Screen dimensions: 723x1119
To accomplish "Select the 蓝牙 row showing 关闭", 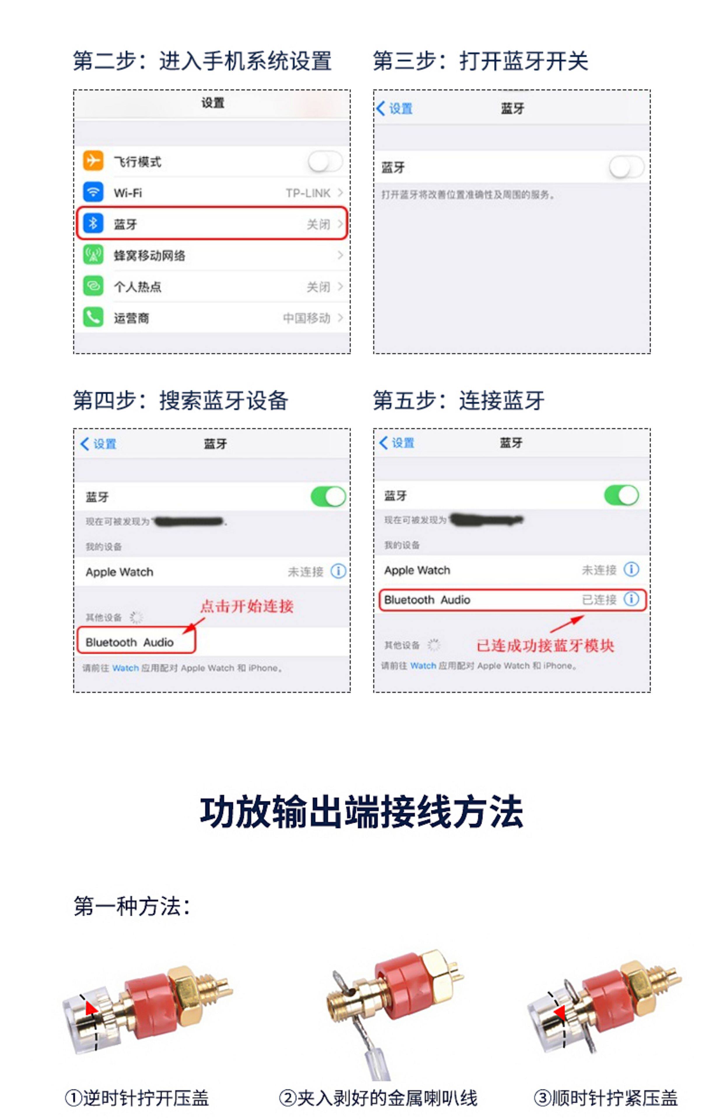I will 212,223.
